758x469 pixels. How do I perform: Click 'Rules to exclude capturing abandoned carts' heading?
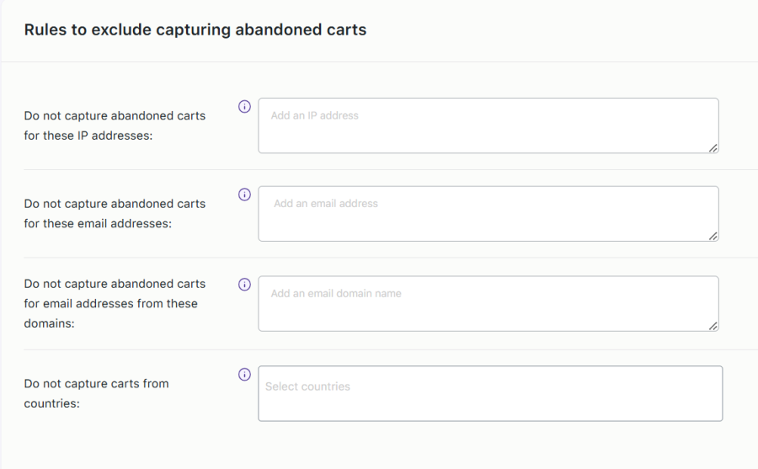coord(195,29)
